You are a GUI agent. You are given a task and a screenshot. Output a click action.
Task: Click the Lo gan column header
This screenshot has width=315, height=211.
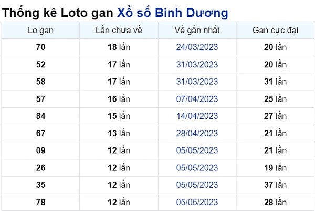pos(40,31)
